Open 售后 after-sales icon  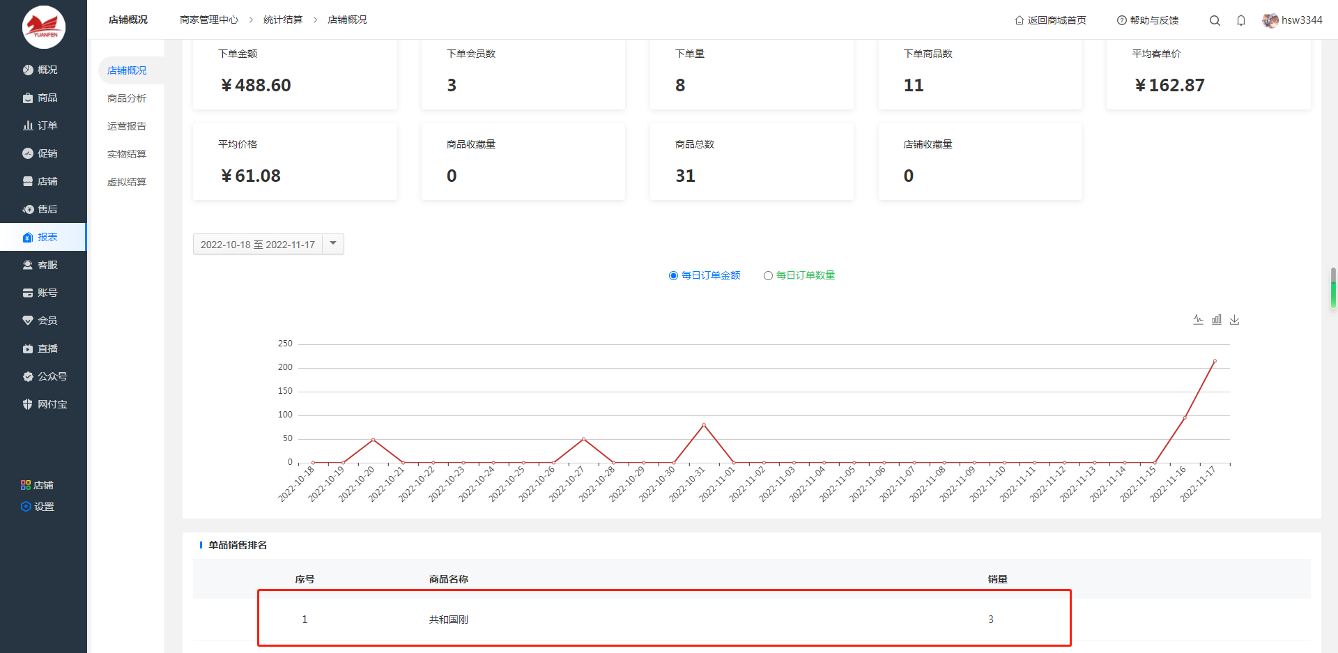(28, 209)
